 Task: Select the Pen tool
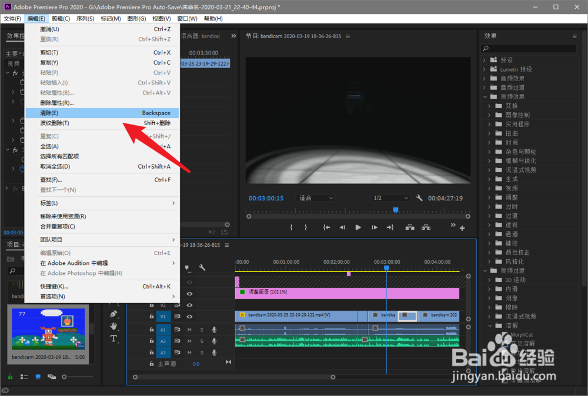click(x=113, y=314)
